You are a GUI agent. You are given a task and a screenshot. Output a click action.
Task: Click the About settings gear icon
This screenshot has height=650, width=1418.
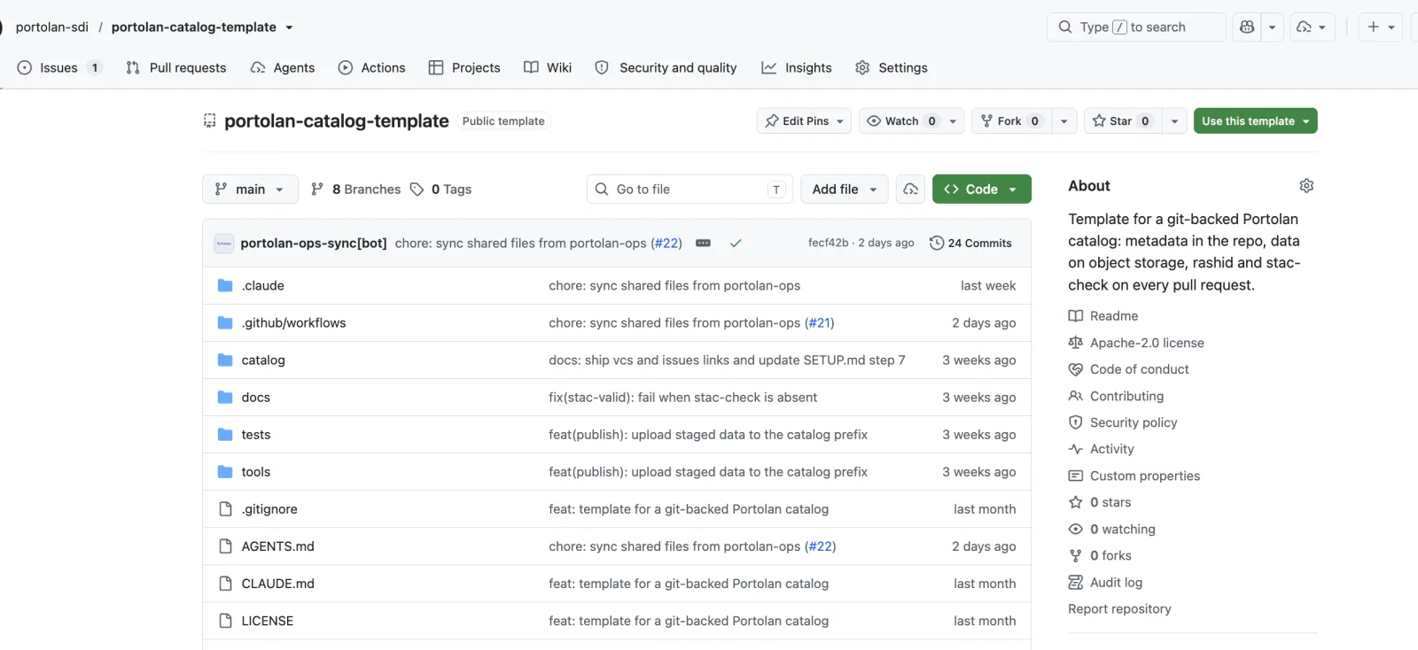pyautogui.click(x=1306, y=186)
